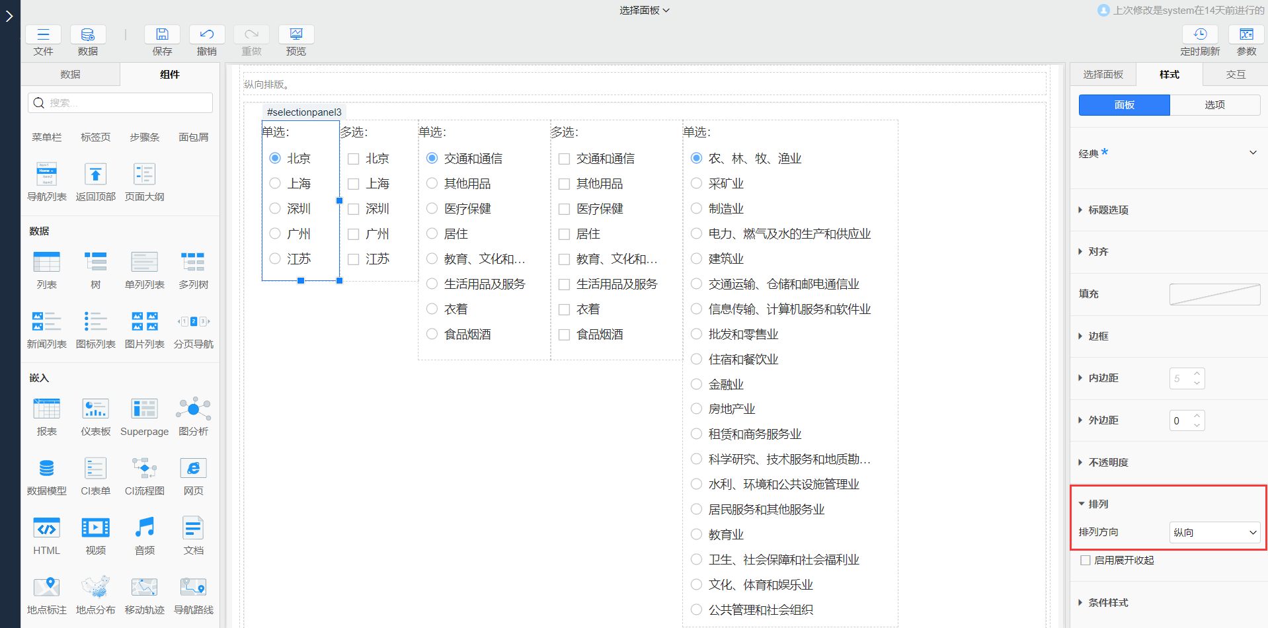Open the 经典 theme dropdown

1252,152
